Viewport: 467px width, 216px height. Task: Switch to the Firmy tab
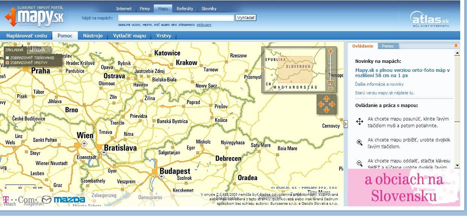coord(145,9)
